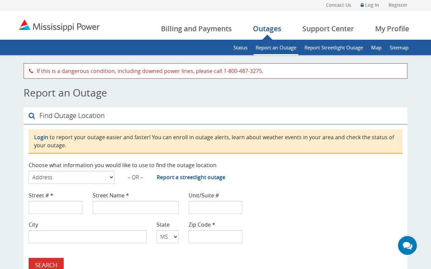
Task: Select the City text field
Action: (88, 237)
